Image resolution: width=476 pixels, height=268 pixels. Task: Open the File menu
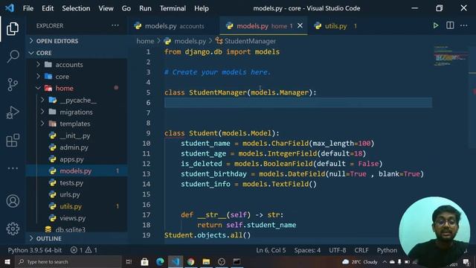(28, 8)
